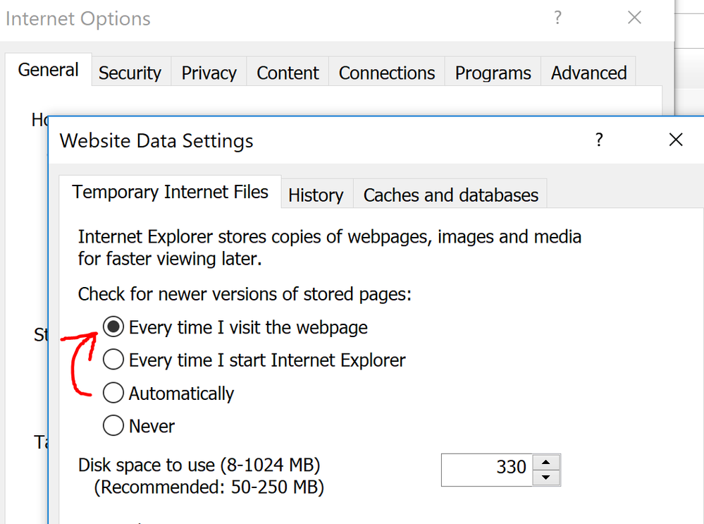Decrease disk space using the down arrow
Image resolution: width=704 pixels, height=524 pixels.
click(545, 477)
